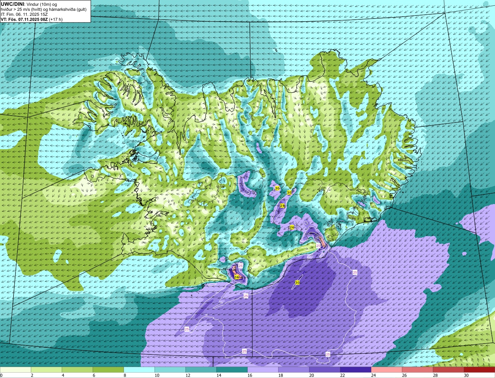This screenshot has width=495, height=378.
Task: Choose the 16–18 m/s lavender legend swatch
Action: point(263,370)
